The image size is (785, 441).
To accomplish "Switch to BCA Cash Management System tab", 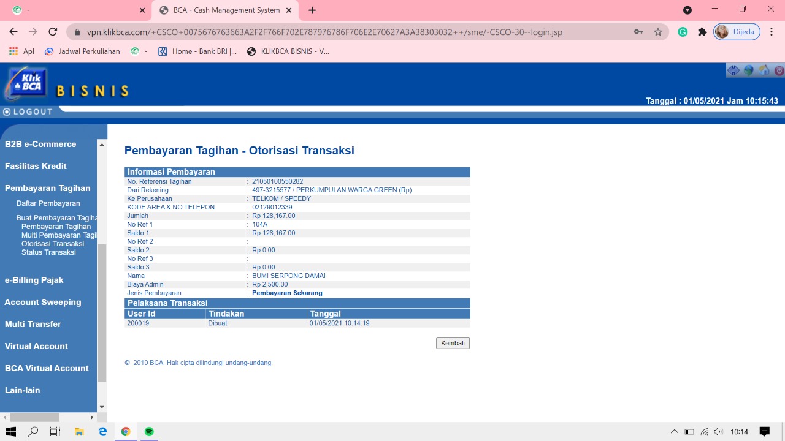I will point(226,10).
